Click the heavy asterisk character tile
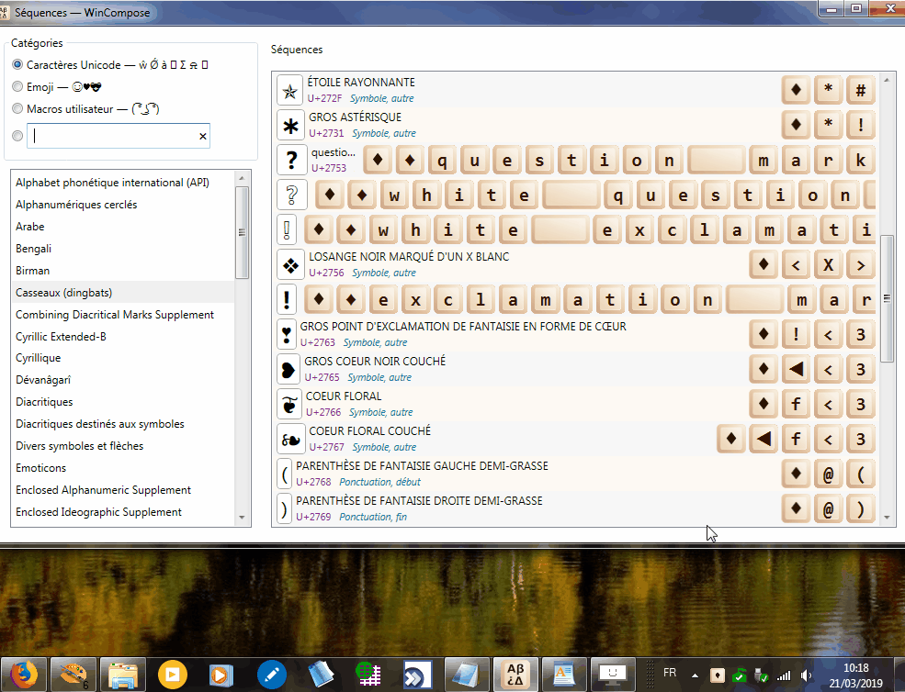This screenshot has height=692, width=905. tap(289, 125)
